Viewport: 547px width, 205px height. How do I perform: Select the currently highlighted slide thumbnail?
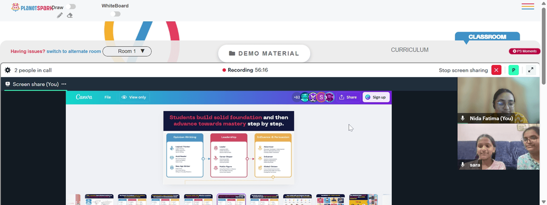point(231,200)
